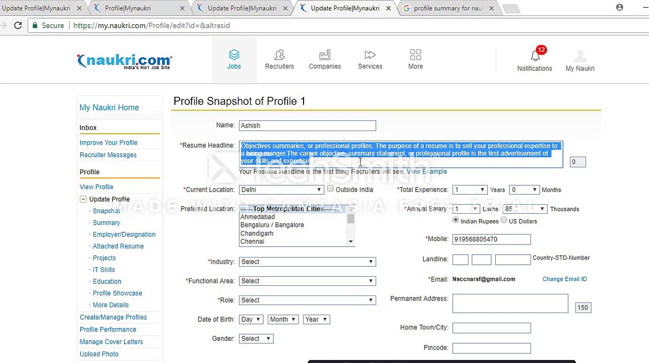Open the Jobs menu icon
This screenshot has width=649, height=363.
pyautogui.click(x=234, y=55)
